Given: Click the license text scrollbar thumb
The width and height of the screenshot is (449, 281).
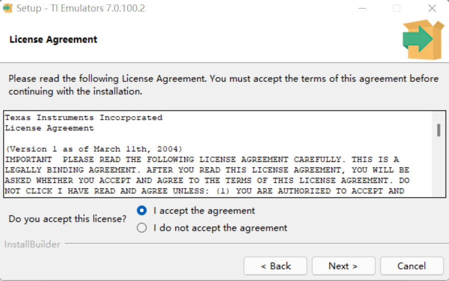Looking at the screenshot, I should [438, 130].
